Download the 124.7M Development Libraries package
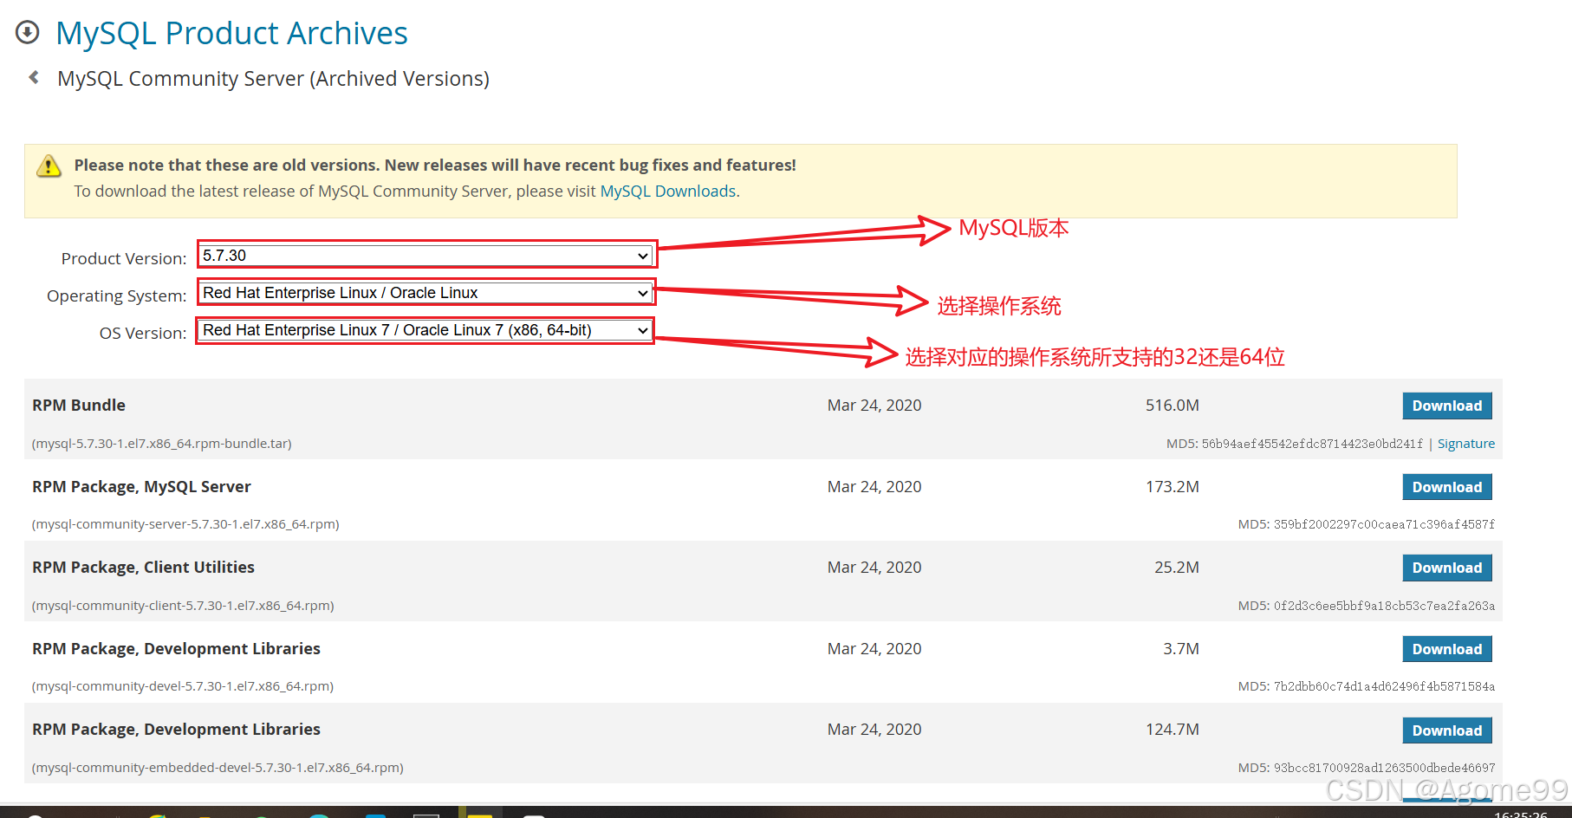Viewport: 1572px width, 818px height. 1446,730
